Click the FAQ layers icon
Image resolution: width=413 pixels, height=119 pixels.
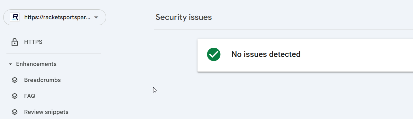pos(14,96)
